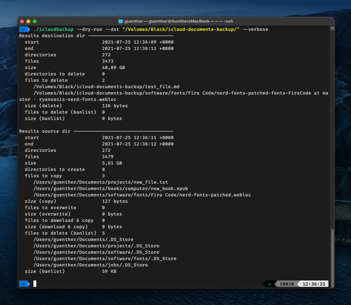Click the '59 KB' banlist size value
The image size is (351, 305).
pyautogui.click(x=109, y=271)
